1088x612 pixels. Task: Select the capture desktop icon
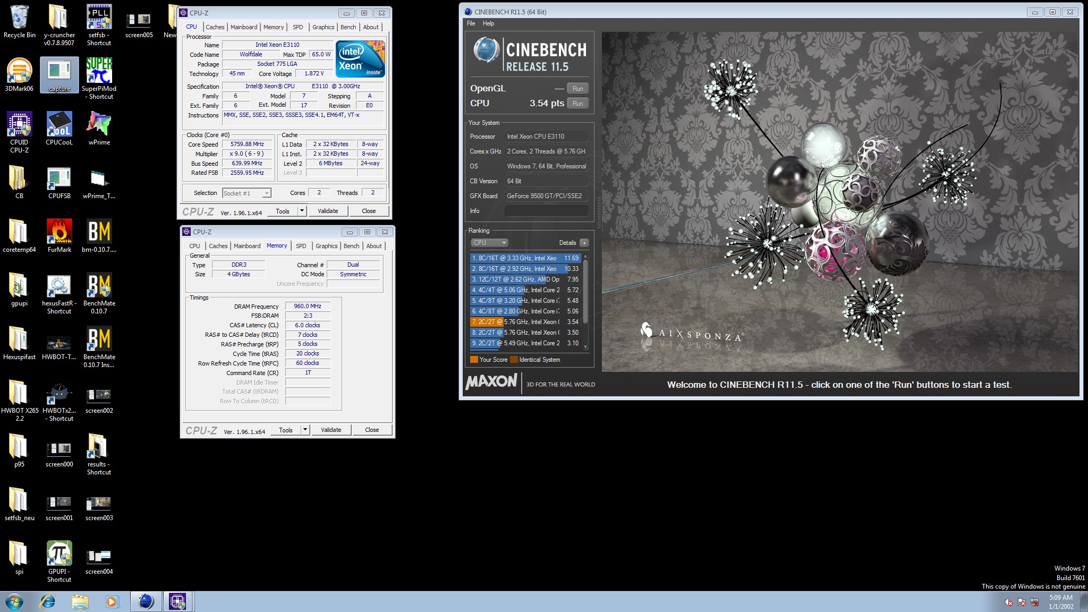coord(59,75)
